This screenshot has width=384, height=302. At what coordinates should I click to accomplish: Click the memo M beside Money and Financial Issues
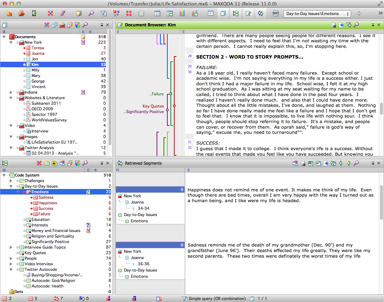tap(89, 231)
